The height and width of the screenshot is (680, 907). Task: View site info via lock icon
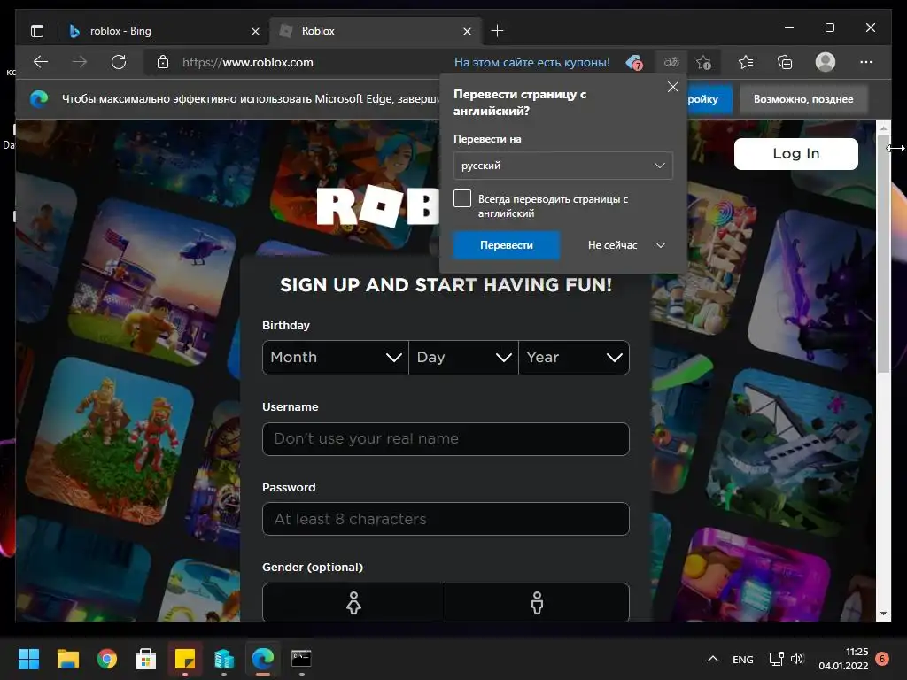[x=163, y=62]
